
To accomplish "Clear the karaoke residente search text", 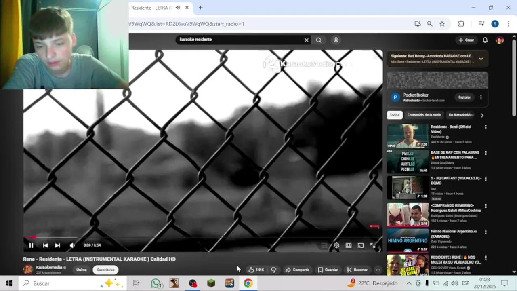I will click(306, 40).
